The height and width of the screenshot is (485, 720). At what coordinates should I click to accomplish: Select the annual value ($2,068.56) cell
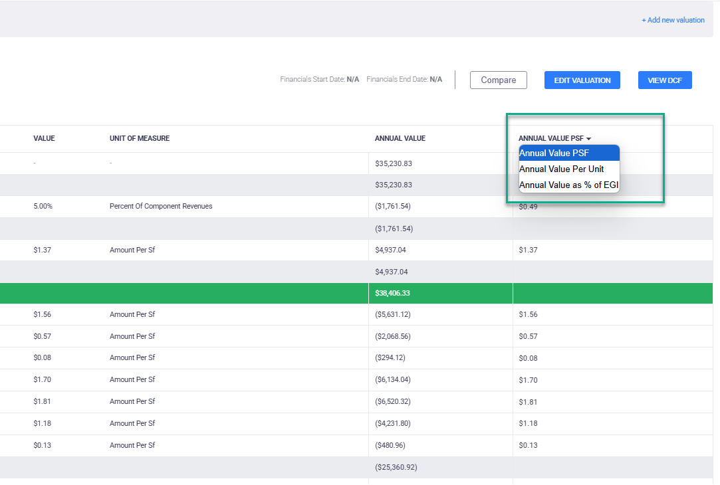(x=393, y=336)
